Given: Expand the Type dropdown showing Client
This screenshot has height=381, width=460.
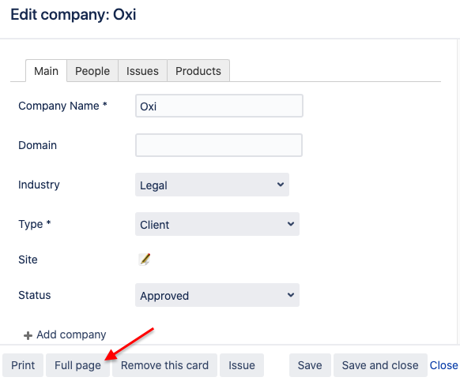Looking at the screenshot, I should 217,224.
